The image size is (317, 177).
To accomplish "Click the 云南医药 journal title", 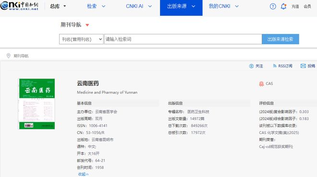I will point(88,83).
